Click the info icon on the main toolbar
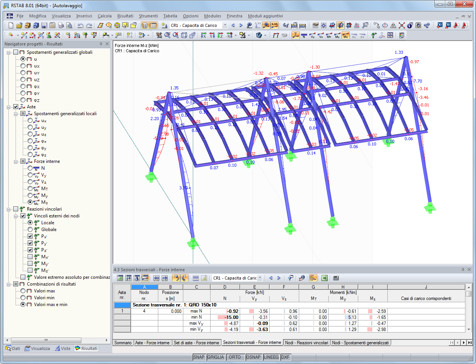The width and height of the screenshot is (476, 364). click(410, 25)
